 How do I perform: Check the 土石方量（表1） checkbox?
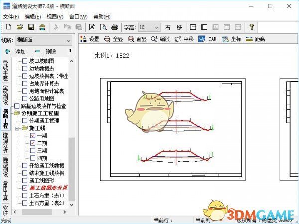[25, 196]
